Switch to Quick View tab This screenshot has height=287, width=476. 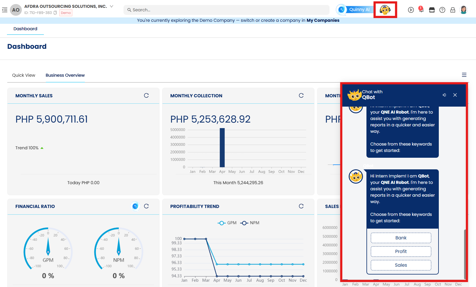[x=24, y=75]
